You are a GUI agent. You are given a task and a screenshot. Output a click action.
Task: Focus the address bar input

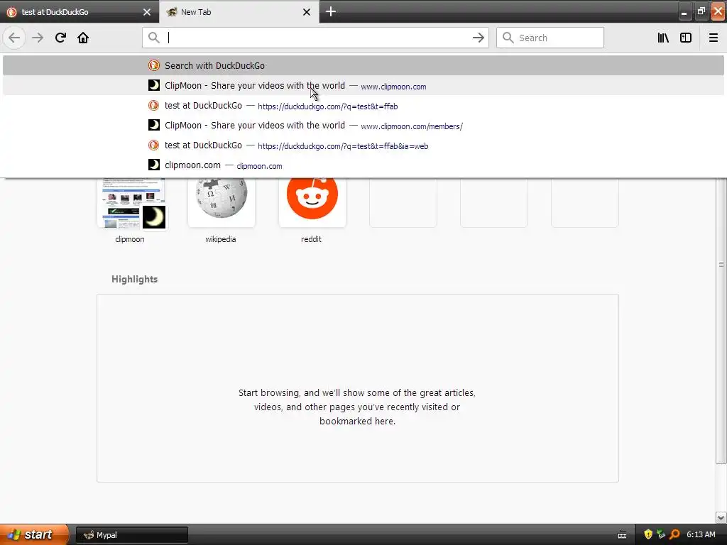(315, 38)
